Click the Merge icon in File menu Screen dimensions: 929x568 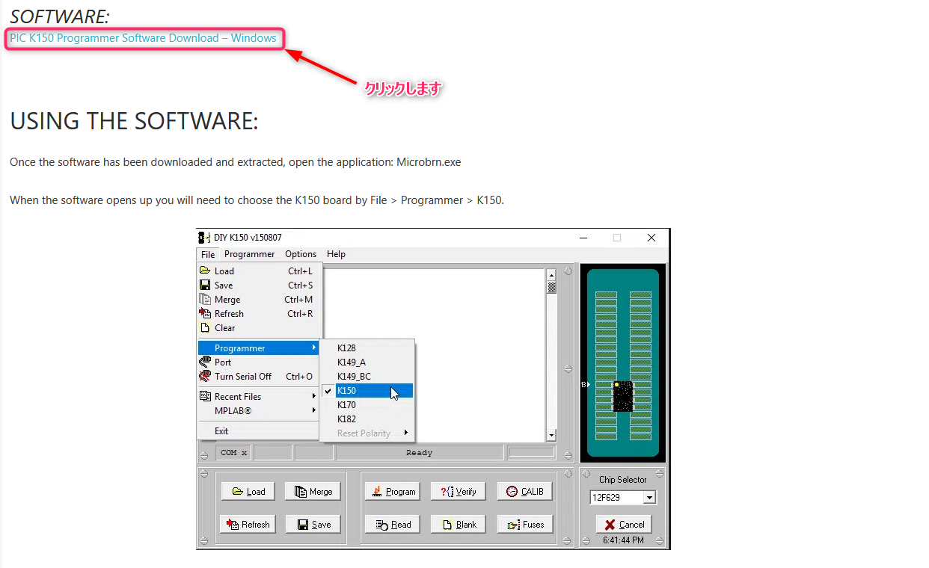click(205, 299)
